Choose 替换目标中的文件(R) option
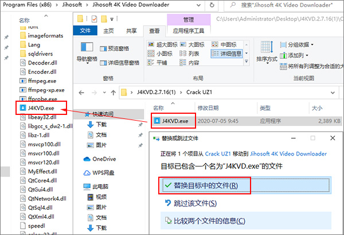Screen dimensions: 344x235 [x=246, y=186]
